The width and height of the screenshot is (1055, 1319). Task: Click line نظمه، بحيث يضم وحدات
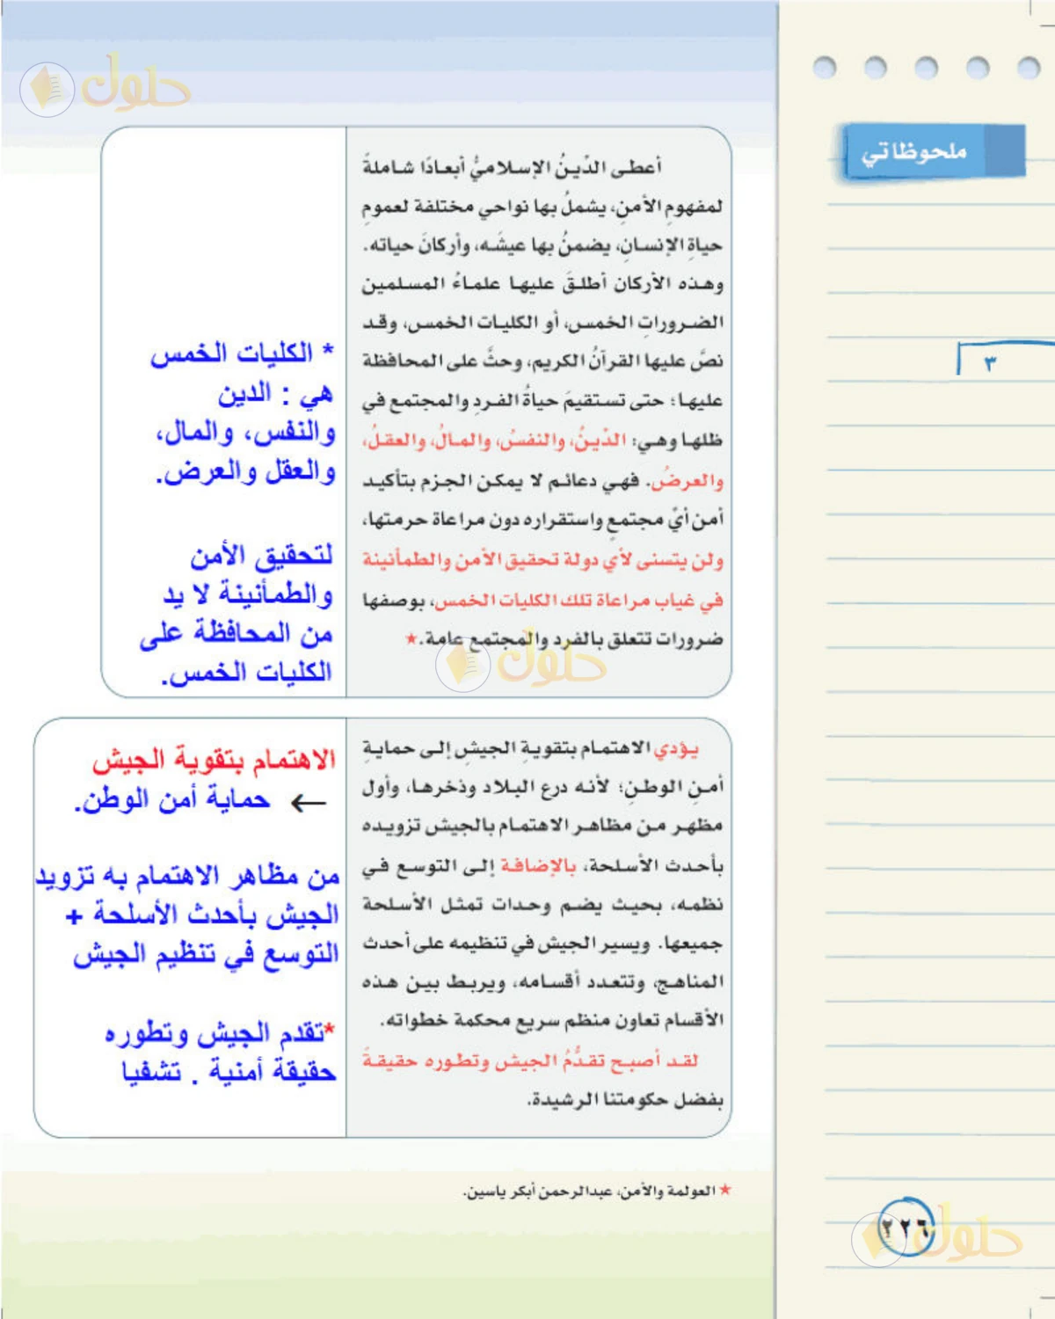point(542,905)
